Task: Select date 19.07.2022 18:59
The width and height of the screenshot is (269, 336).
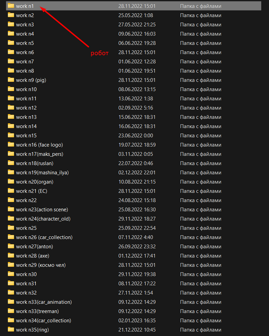Action: 137,145
